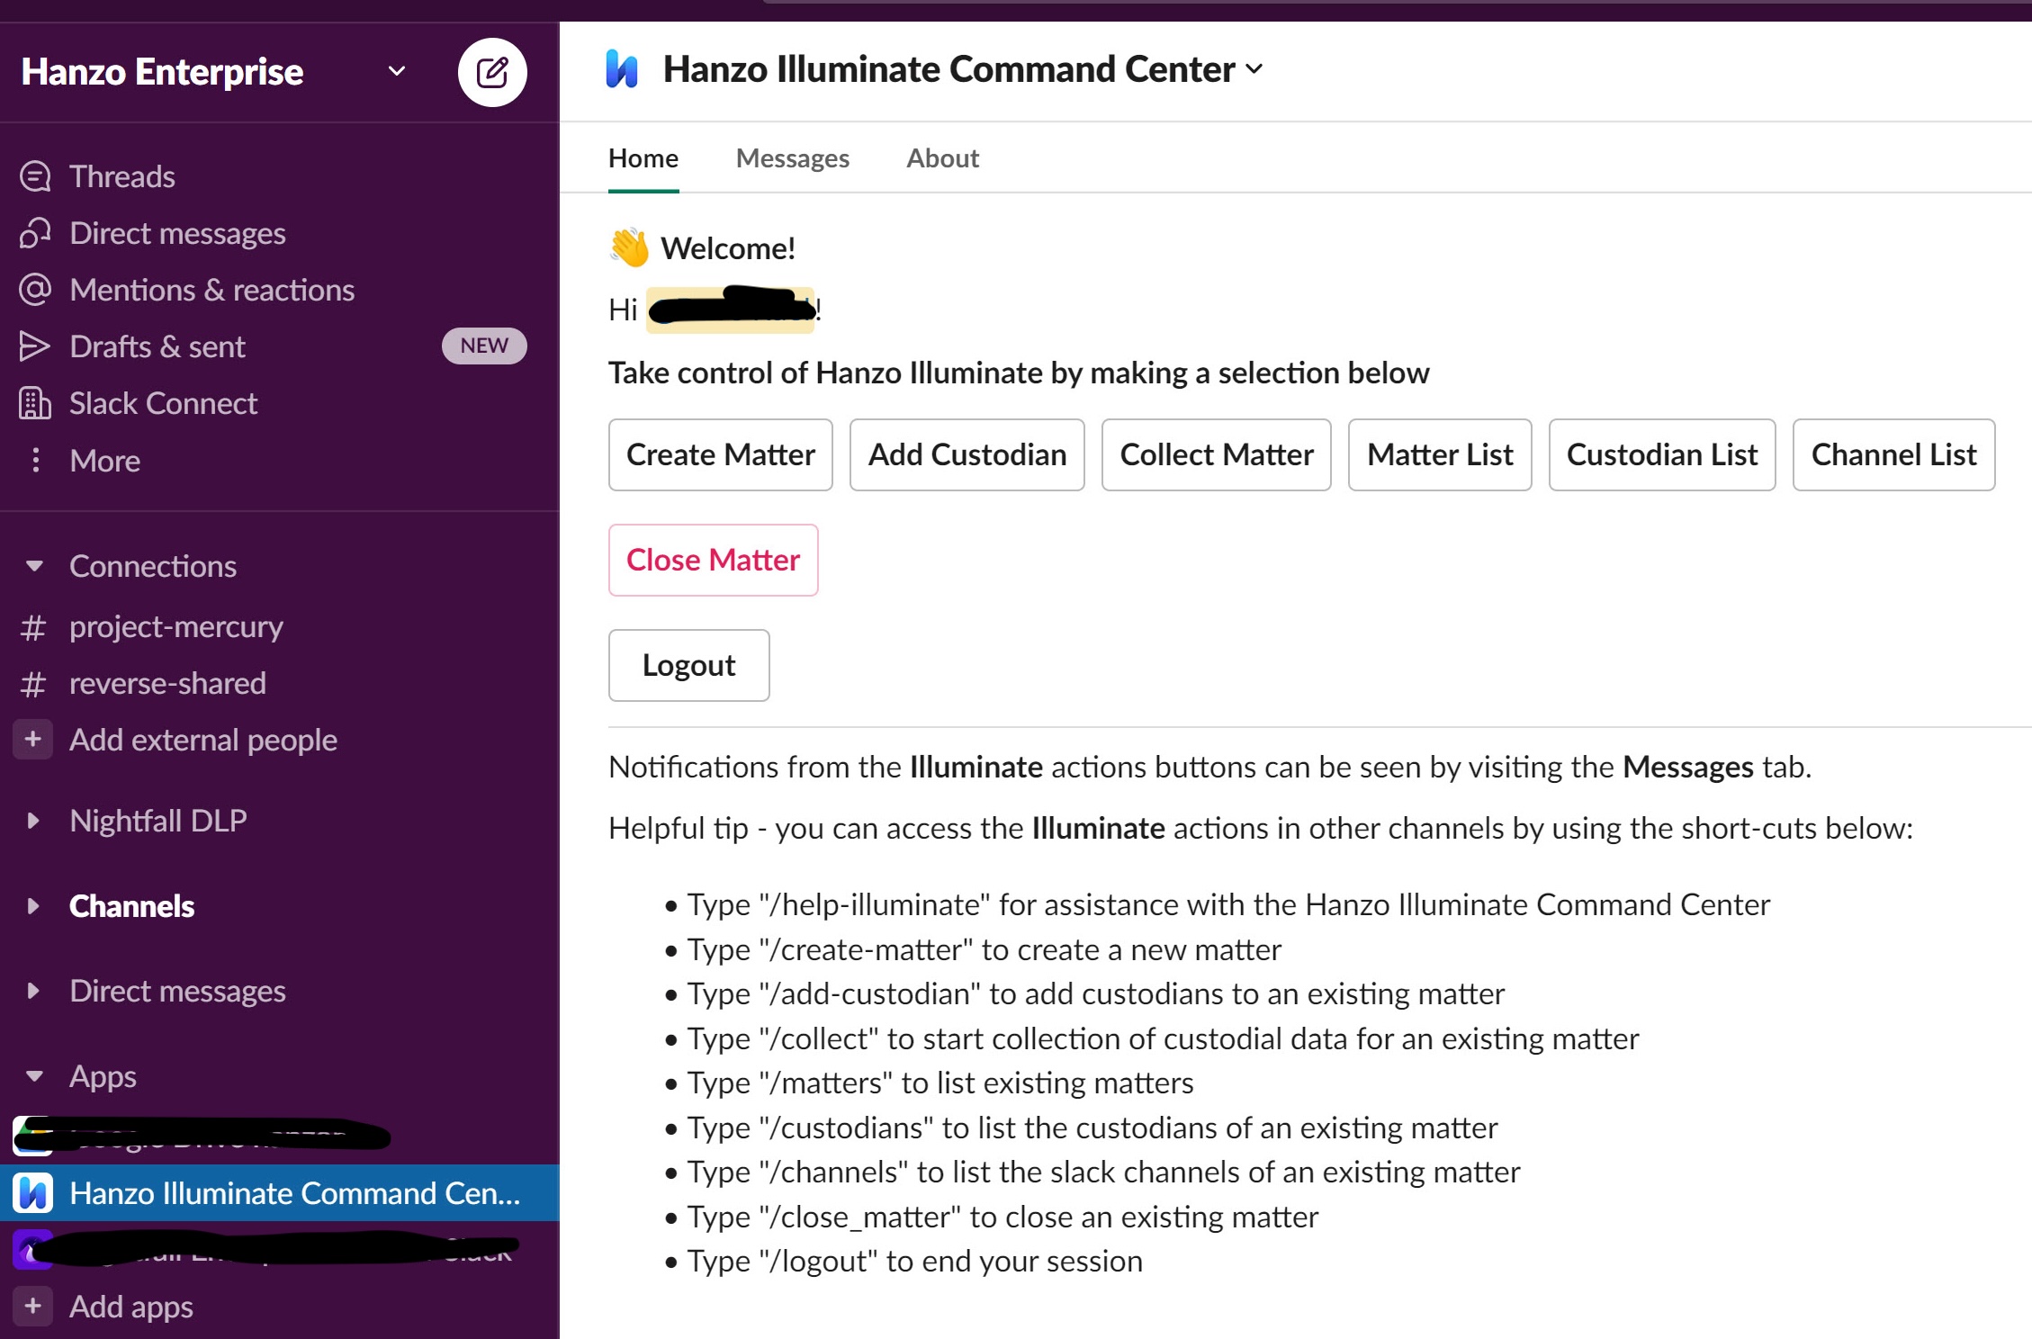
Task: Open Slack Connect
Action: (163, 403)
